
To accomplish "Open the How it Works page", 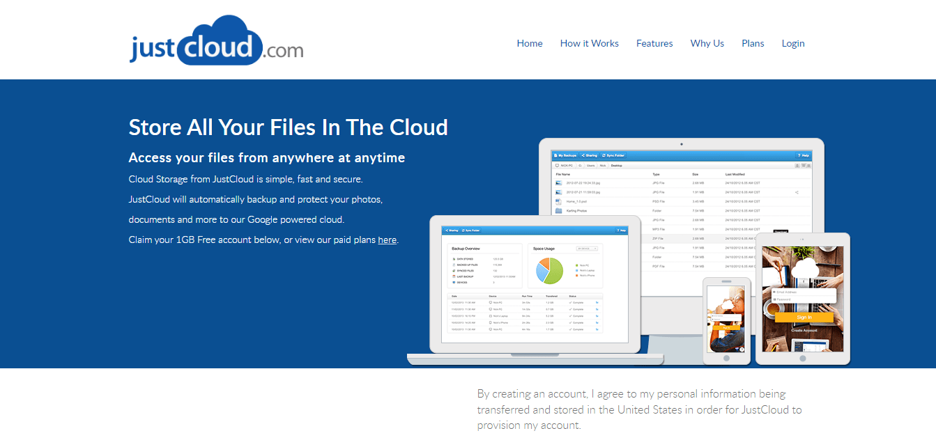I will (x=589, y=43).
